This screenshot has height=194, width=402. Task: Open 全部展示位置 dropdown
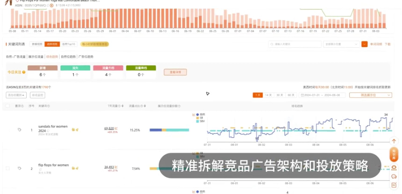coord(342,44)
